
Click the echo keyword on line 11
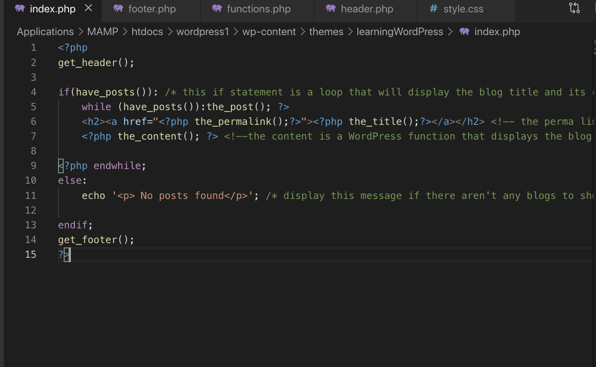pyautogui.click(x=94, y=196)
